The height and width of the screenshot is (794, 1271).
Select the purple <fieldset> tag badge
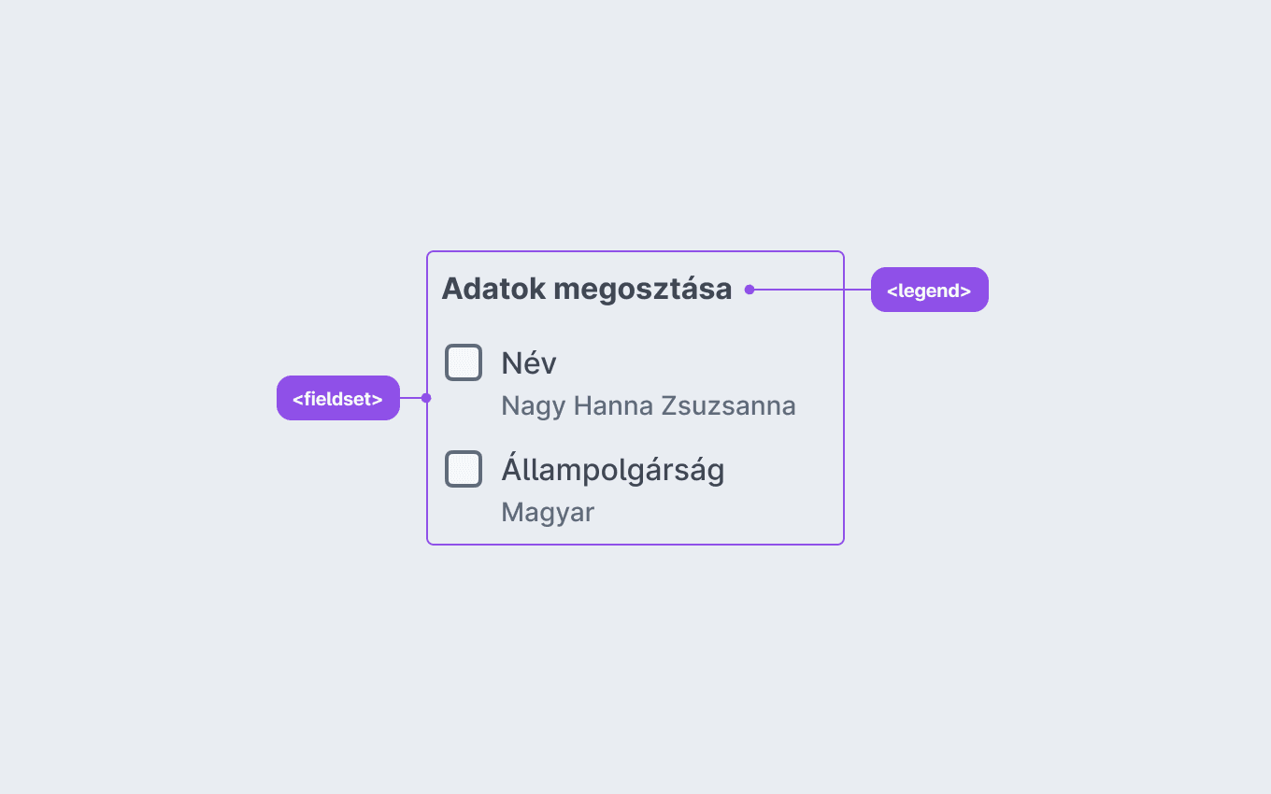(x=338, y=398)
